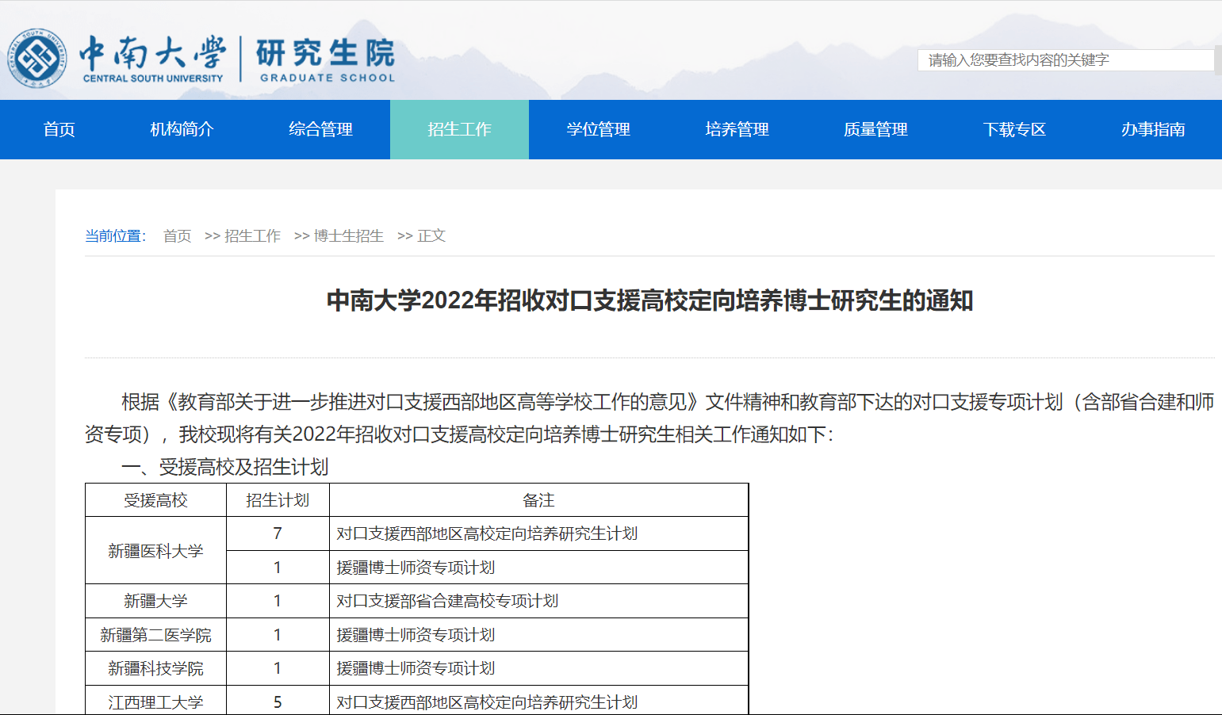Select the 招生计划 table header
The image size is (1222, 715).
tap(278, 500)
